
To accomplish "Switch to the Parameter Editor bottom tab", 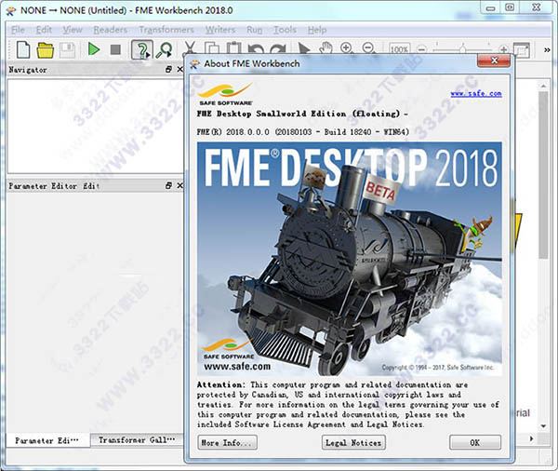I will (x=47, y=440).
